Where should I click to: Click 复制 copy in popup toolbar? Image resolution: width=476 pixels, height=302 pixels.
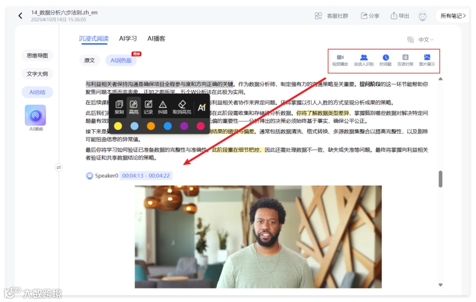119,107
